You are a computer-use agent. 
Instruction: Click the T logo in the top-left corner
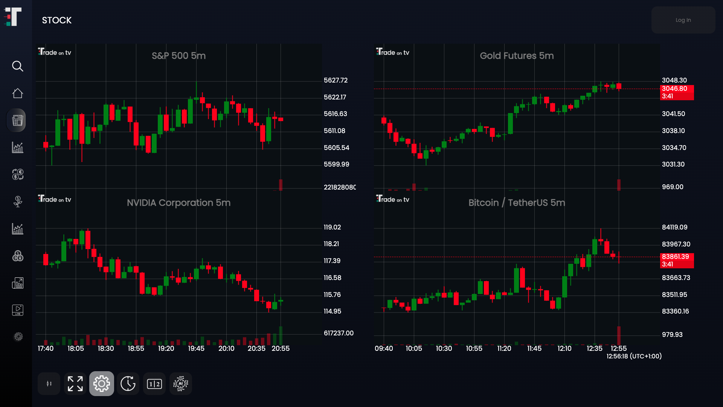[x=13, y=17]
